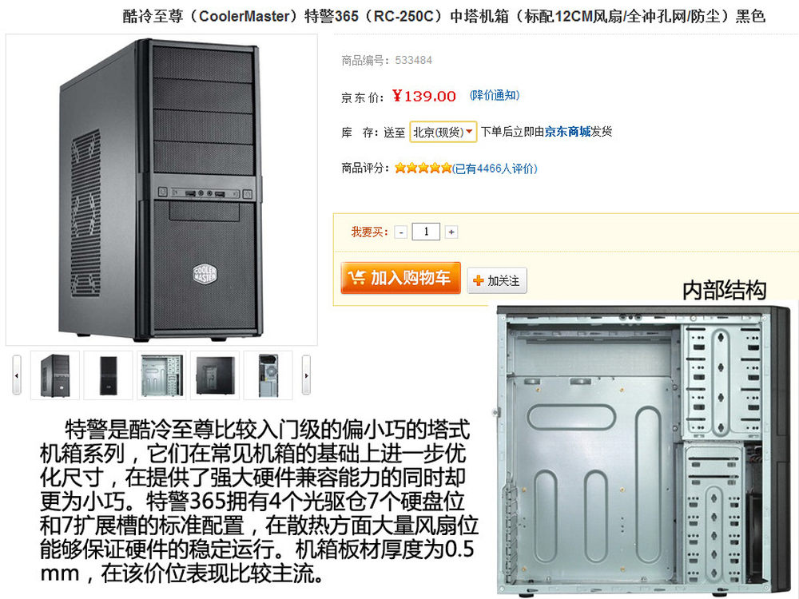799x599 pixels.
Task: Click the 加入购物车 button
Action: coord(401,278)
